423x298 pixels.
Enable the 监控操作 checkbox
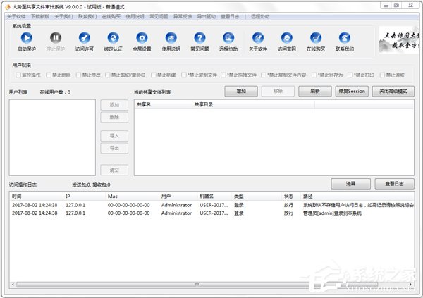18,75
